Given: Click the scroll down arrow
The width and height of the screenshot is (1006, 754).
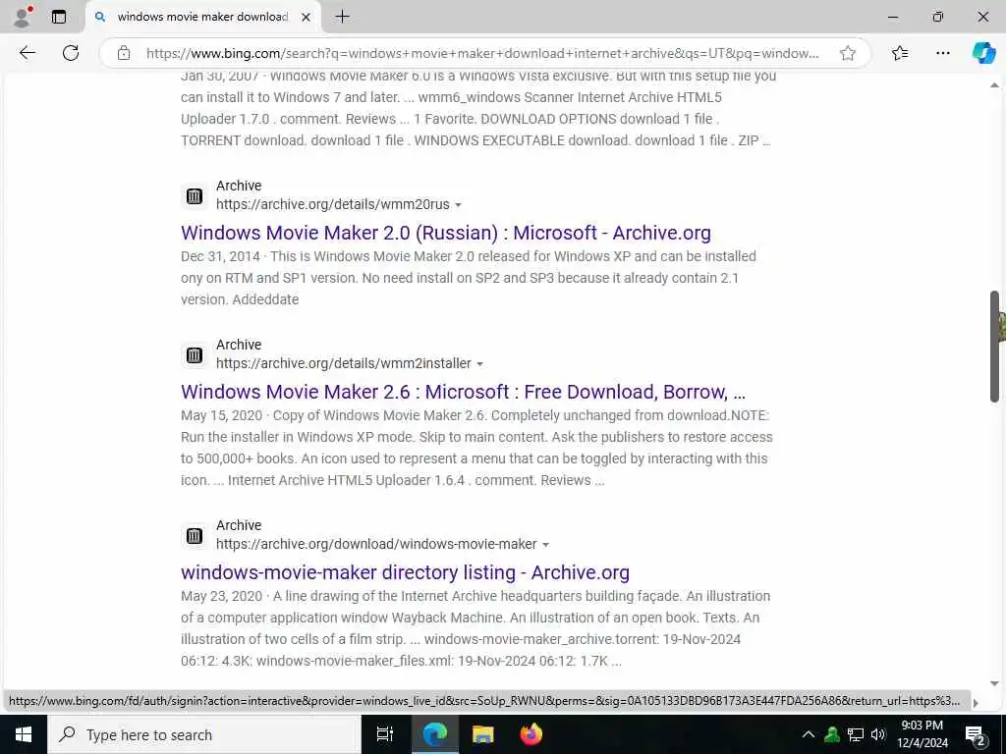Looking at the screenshot, I should (994, 683).
